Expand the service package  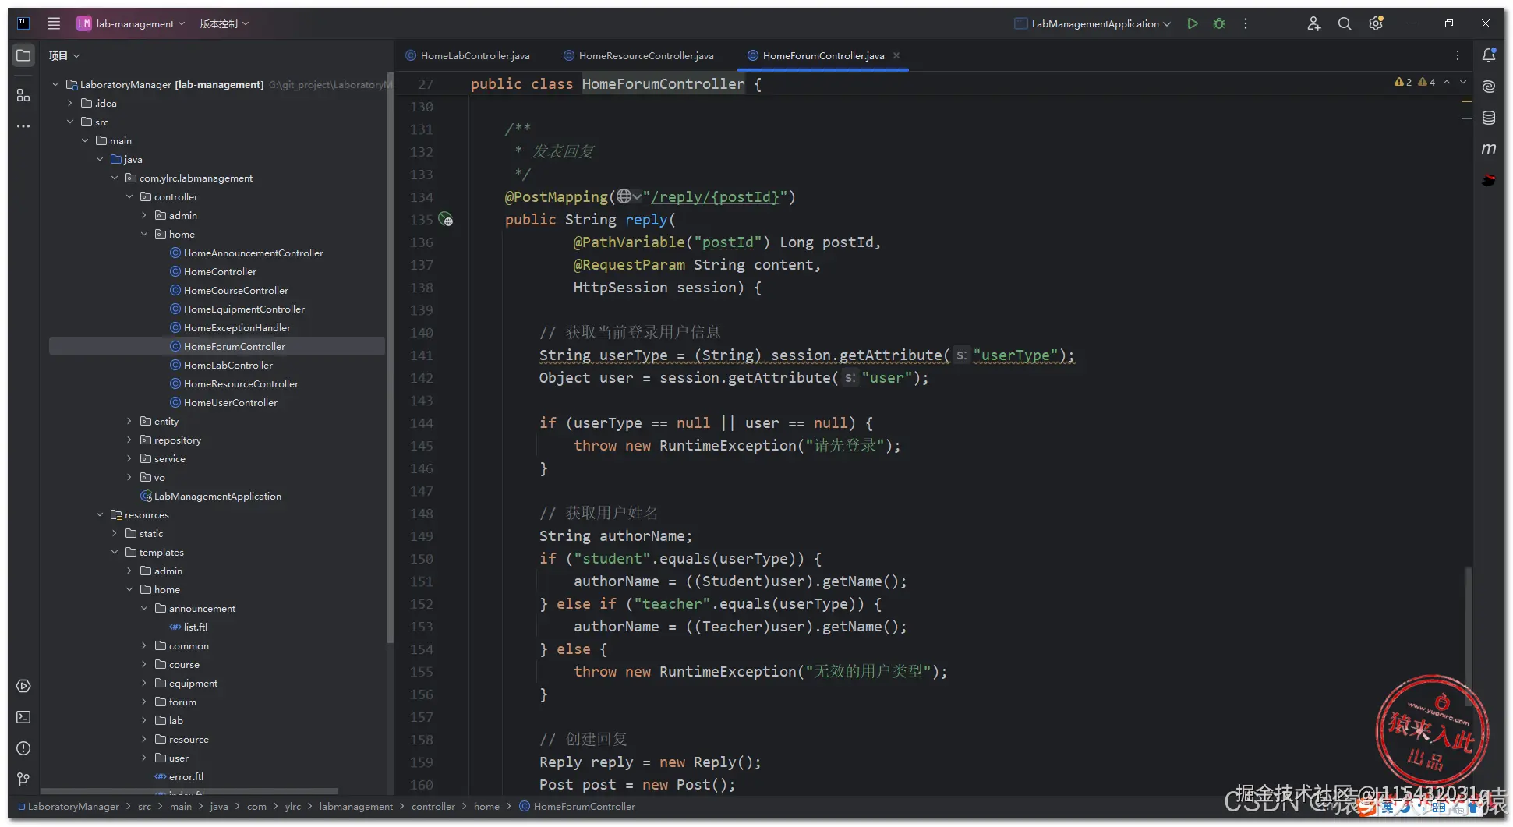[x=129, y=458]
